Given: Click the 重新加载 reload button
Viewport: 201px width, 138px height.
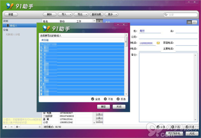Looking at the screenshot, I should pos(97,15).
